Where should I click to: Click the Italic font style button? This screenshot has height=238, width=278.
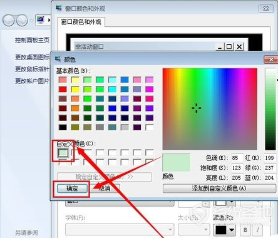(x=258, y=230)
